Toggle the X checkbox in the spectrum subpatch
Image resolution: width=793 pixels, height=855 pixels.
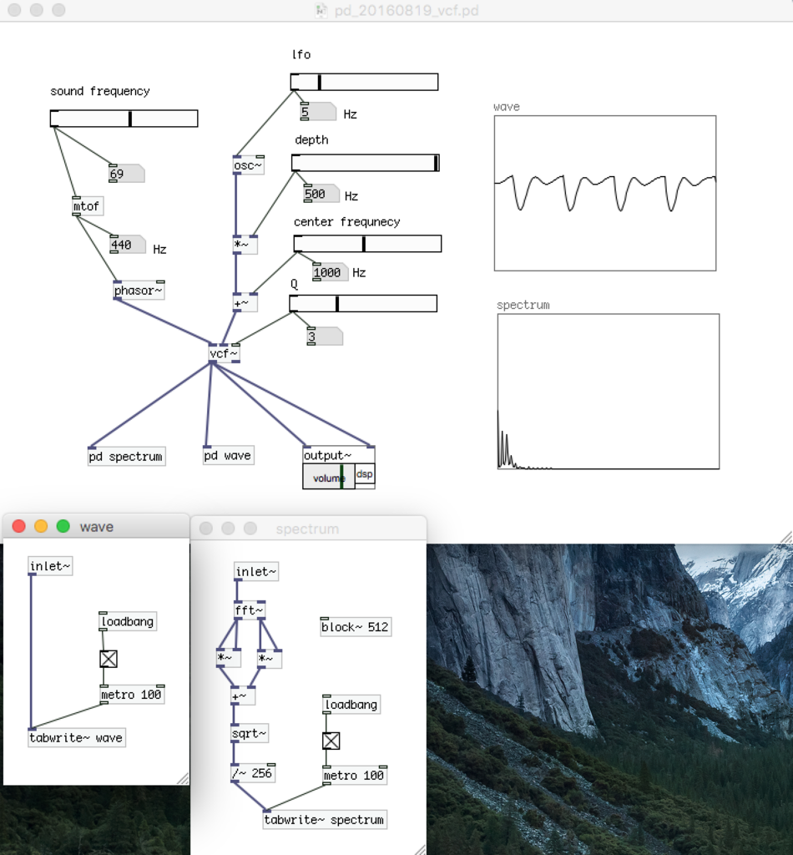pos(331,741)
